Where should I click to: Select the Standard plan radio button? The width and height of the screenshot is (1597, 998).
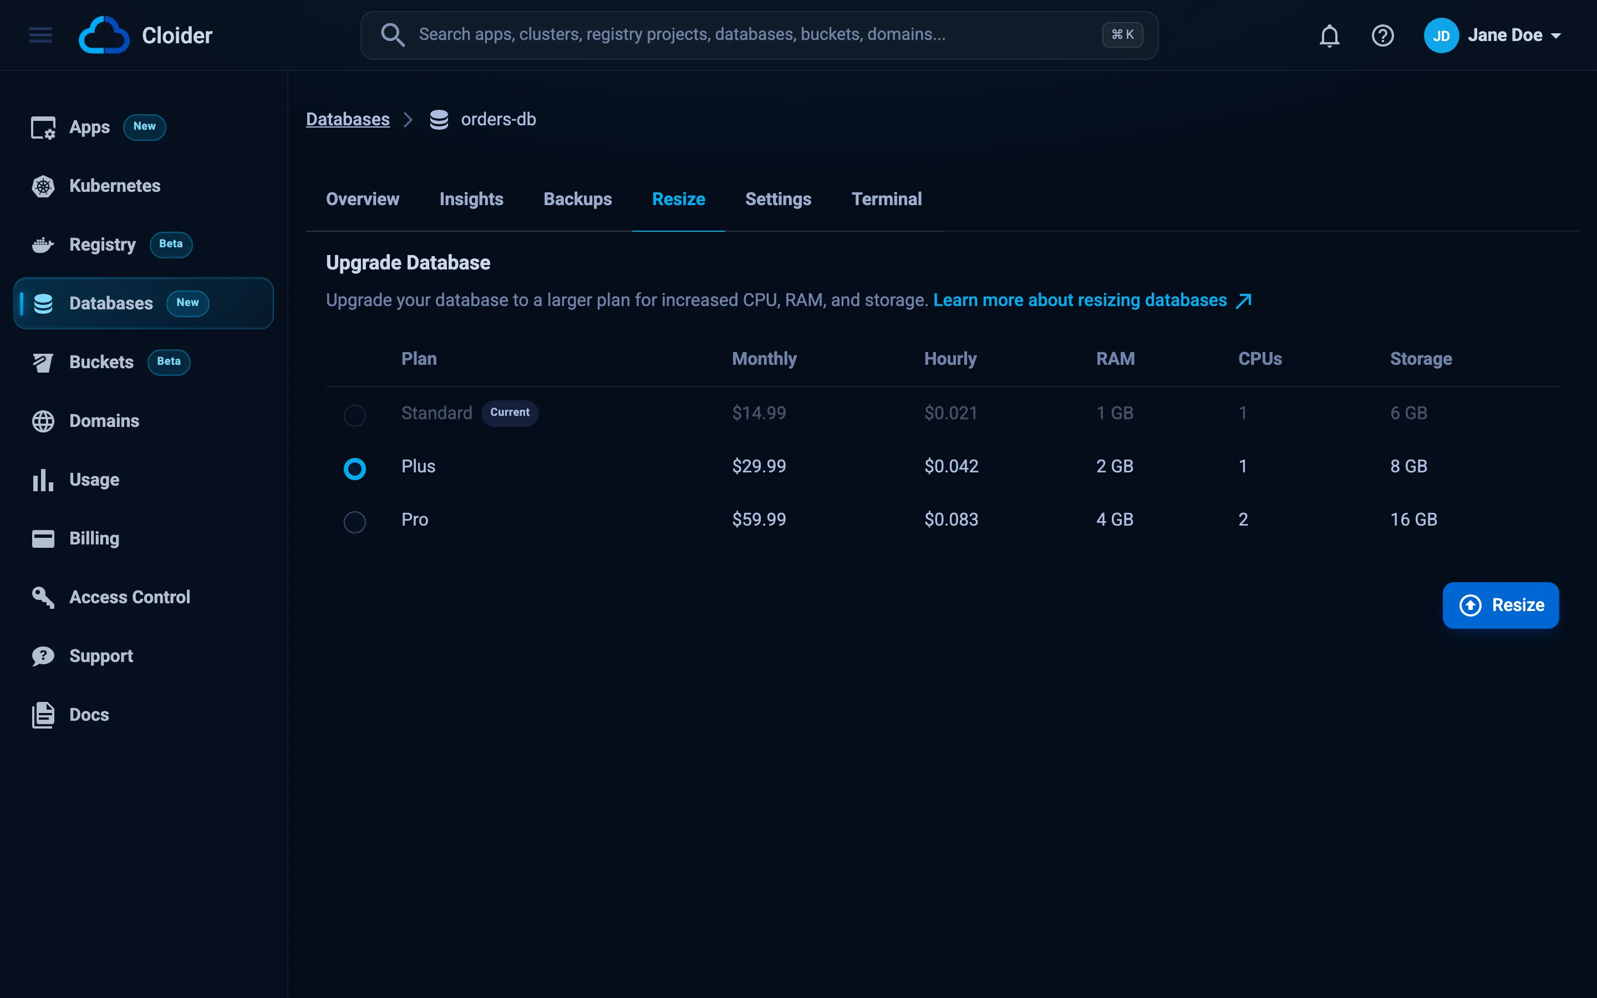pos(355,415)
